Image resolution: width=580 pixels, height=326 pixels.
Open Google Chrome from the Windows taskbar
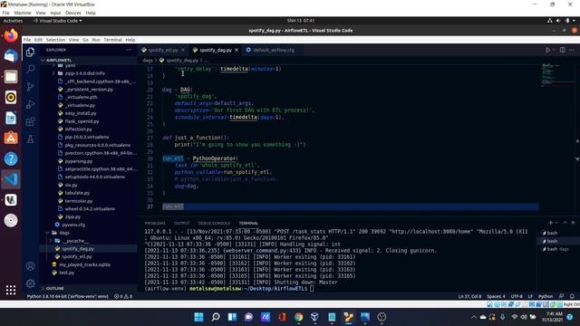click(298, 317)
